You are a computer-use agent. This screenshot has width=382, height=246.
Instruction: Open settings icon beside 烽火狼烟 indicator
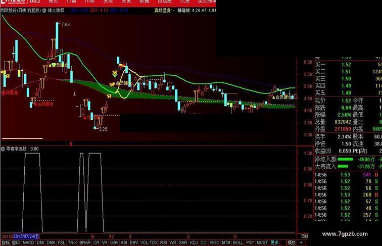[44, 11]
